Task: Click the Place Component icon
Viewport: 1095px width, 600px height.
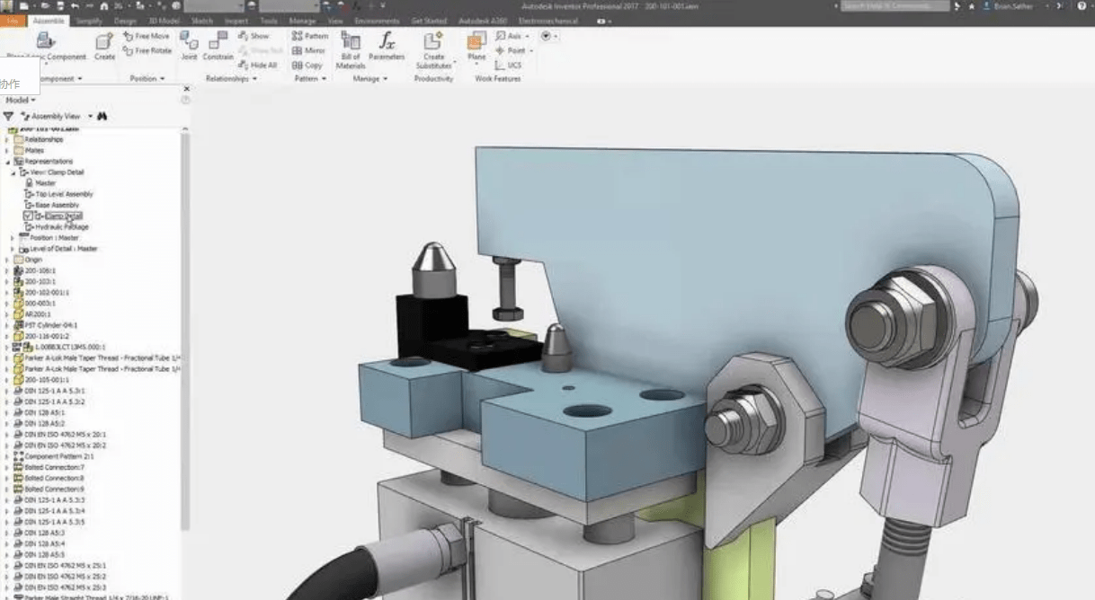Action: click(x=46, y=41)
